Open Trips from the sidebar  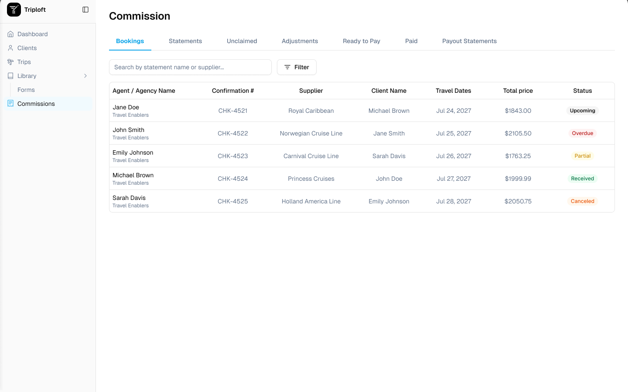point(48,62)
